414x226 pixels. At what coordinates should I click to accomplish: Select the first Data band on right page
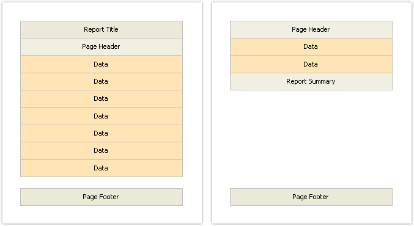pos(311,46)
